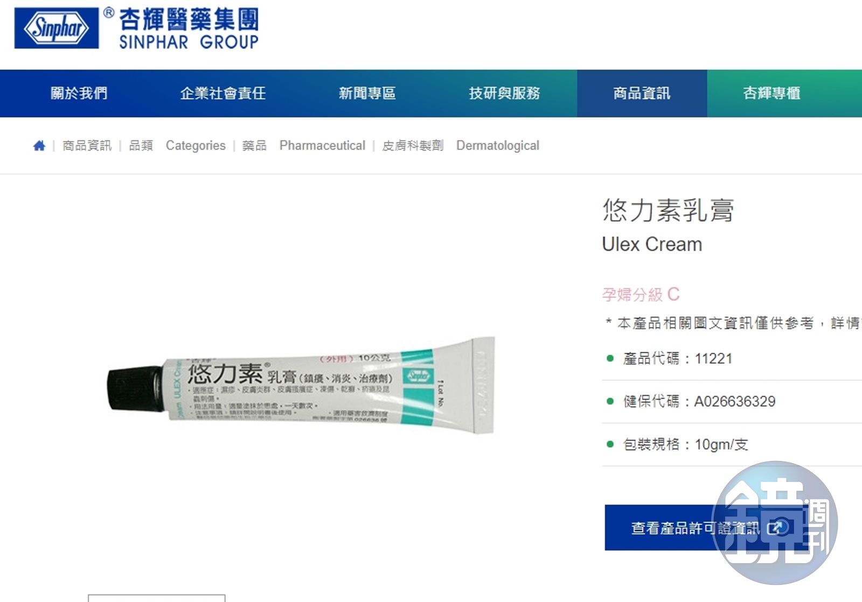862x602 pixels.
Task: Click the external-link icon on the license button
Action: pyautogui.click(x=774, y=528)
